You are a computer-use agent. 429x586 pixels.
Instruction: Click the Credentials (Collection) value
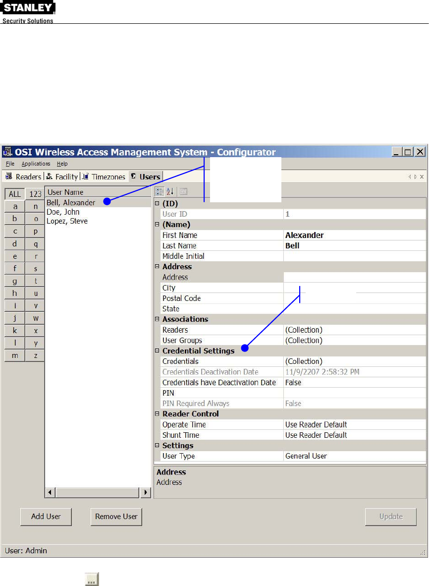(x=354, y=361)
